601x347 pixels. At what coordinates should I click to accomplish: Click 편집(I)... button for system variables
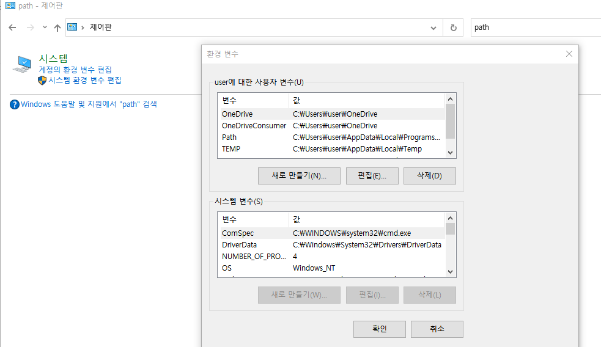(372, 295)
